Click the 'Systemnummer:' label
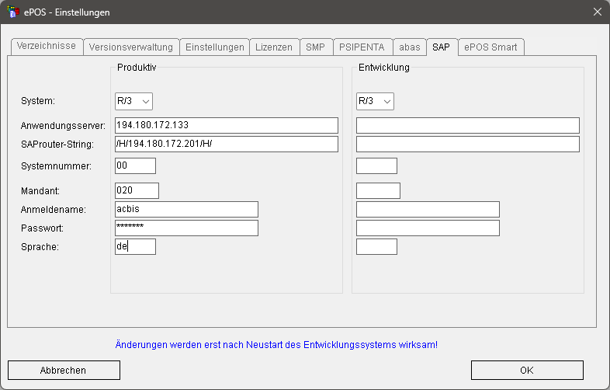Screen dimensions: 610x390 click(56, 166)
